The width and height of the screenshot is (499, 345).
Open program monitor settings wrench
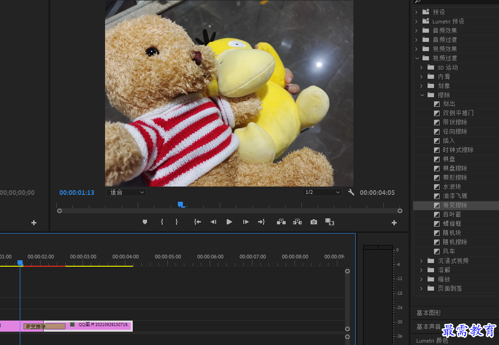click(x=351, y=192)
